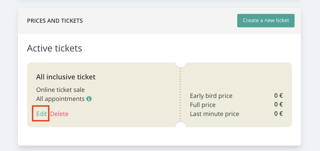Click the All inclusive ticket title
This screenshot has width=320, height=151.
point(66,77)
